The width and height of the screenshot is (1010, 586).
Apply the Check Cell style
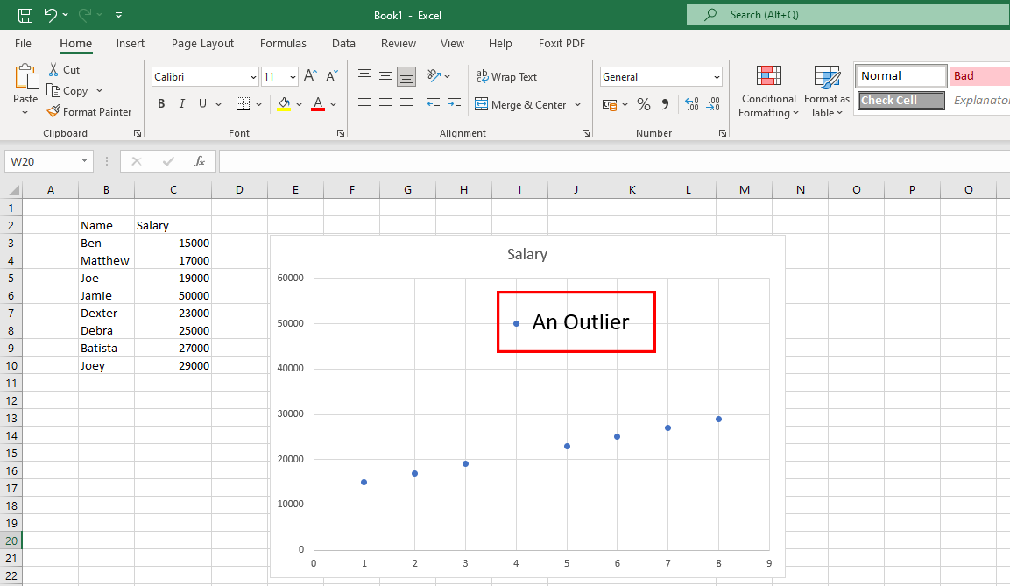901,101
